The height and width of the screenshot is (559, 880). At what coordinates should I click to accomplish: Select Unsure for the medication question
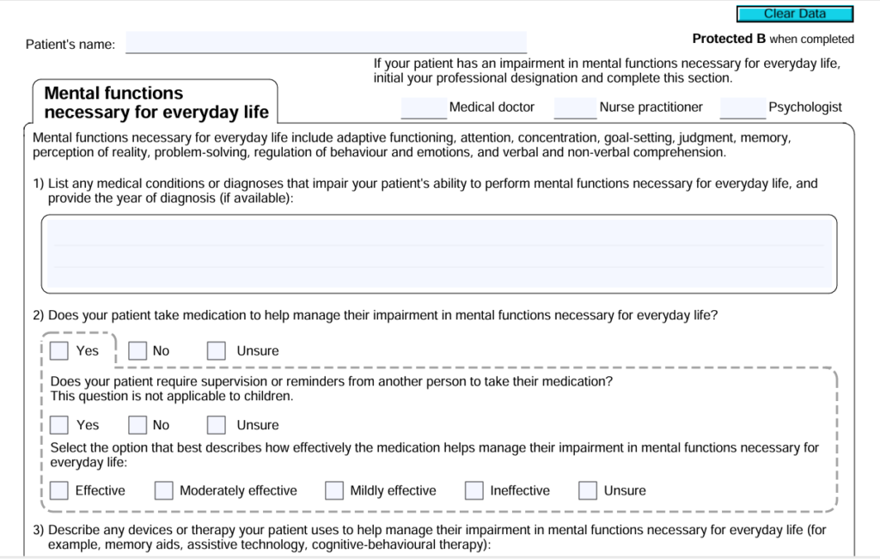(216, 350)
